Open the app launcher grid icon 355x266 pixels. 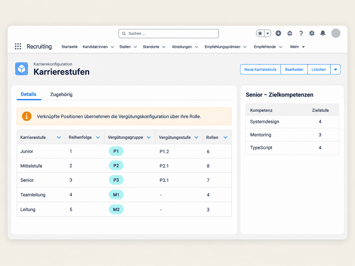point(18,46)
